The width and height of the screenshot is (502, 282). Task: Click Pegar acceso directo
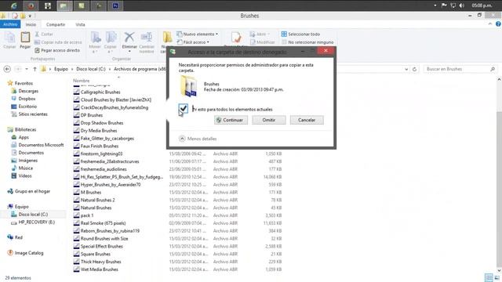57,50
